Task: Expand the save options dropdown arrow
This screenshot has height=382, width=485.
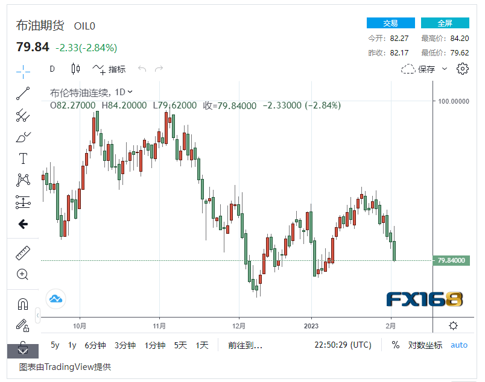Action: [x=445, y=69]
